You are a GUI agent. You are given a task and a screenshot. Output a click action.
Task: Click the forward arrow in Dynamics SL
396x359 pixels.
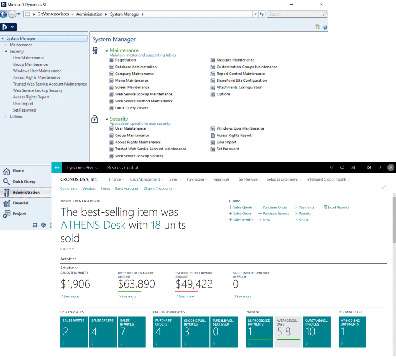12,14
